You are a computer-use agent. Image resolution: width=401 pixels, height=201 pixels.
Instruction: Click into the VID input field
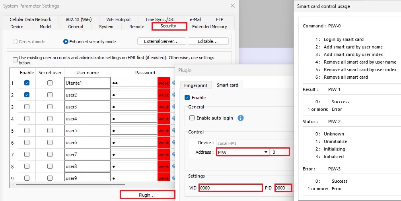[231, 188]
